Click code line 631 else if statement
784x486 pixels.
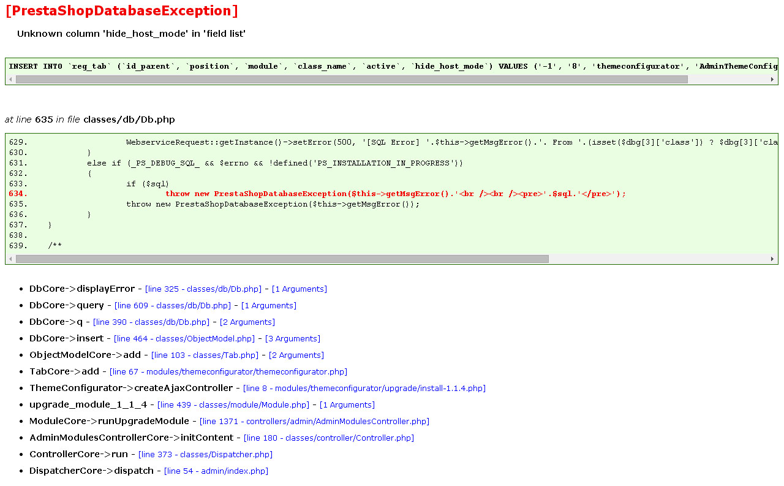[x=275, y=163]
